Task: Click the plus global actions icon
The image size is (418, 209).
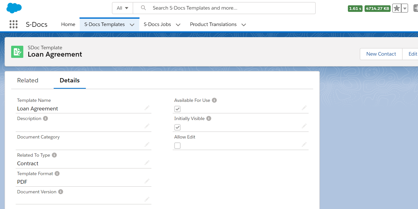Action: [x=416, y=8]
